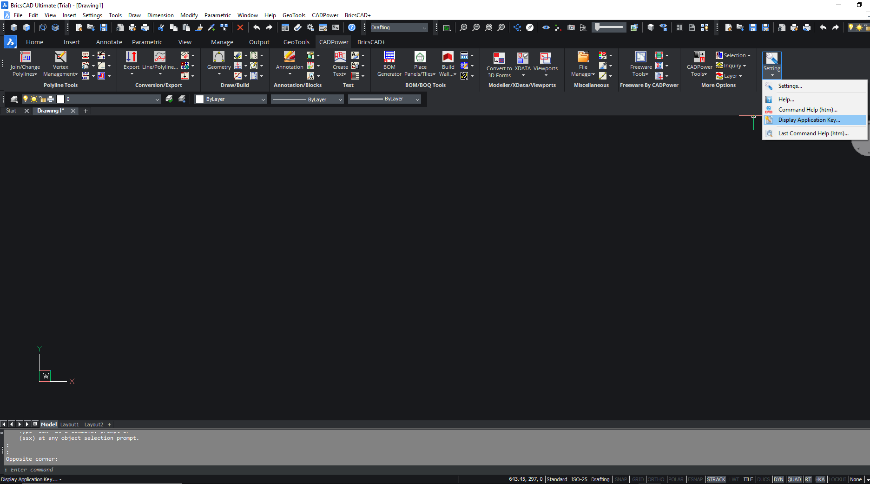Select Help... from the Setting menu
870x484 pixels.
pos(815,99)
